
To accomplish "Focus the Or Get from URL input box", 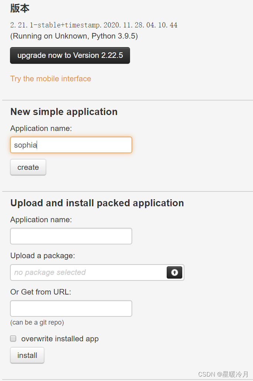I will coord(71,308).
